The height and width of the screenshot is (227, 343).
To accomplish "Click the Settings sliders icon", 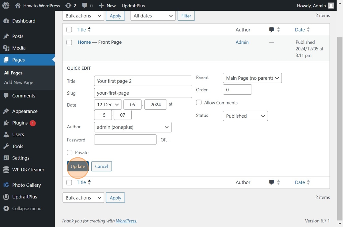I will (6, 158).
